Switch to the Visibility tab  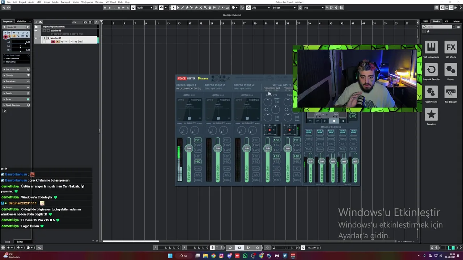[x=21, y=22]
